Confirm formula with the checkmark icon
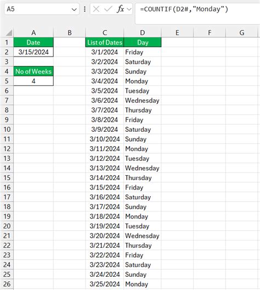This screenshot has height=290, width=260. pyautogui.click(x=108, y=9)
